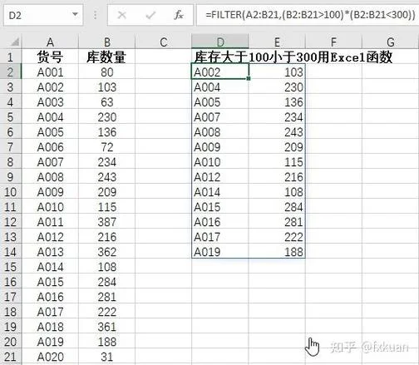Click value 115 in column E
Viewport: 419px width, 365px height.
point(277,162)
